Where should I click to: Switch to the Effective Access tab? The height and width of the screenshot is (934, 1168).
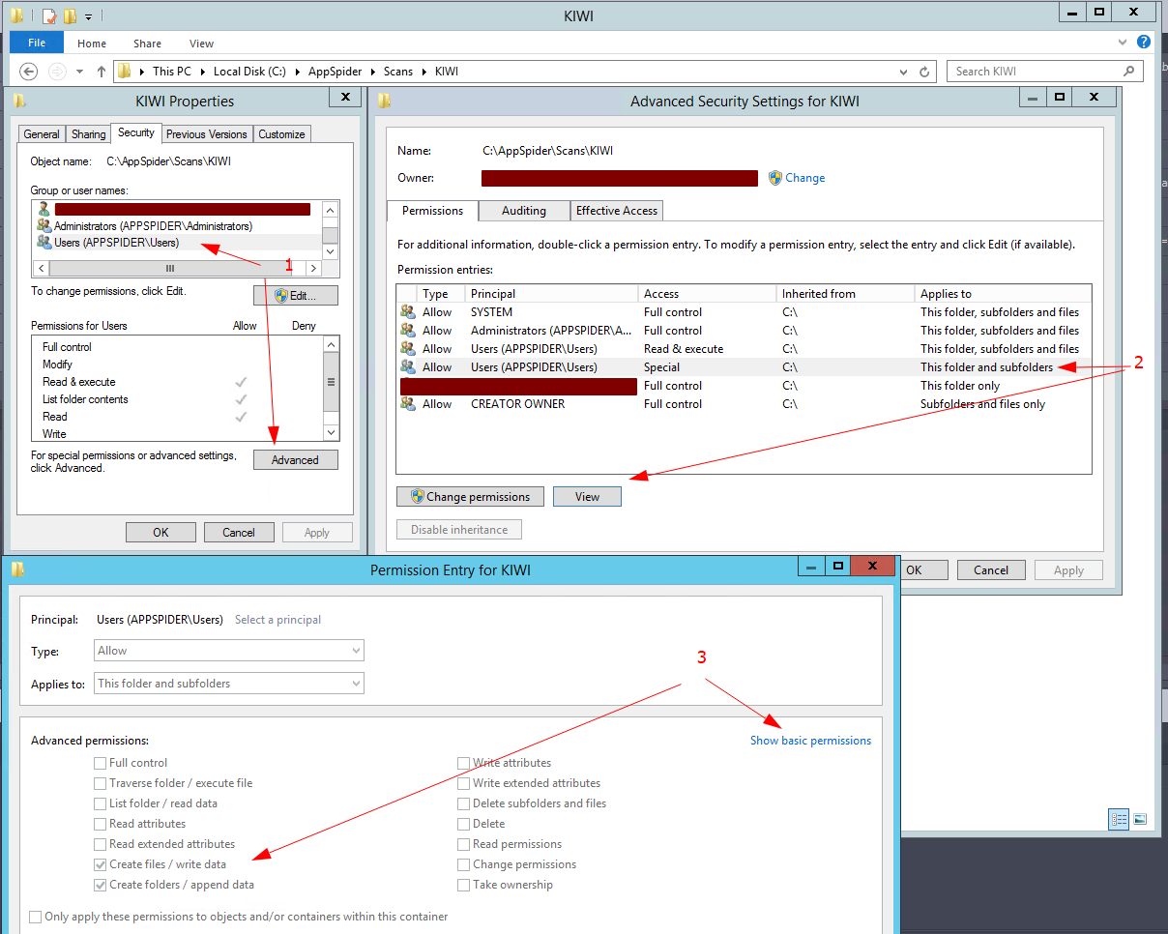pos(617,211)
